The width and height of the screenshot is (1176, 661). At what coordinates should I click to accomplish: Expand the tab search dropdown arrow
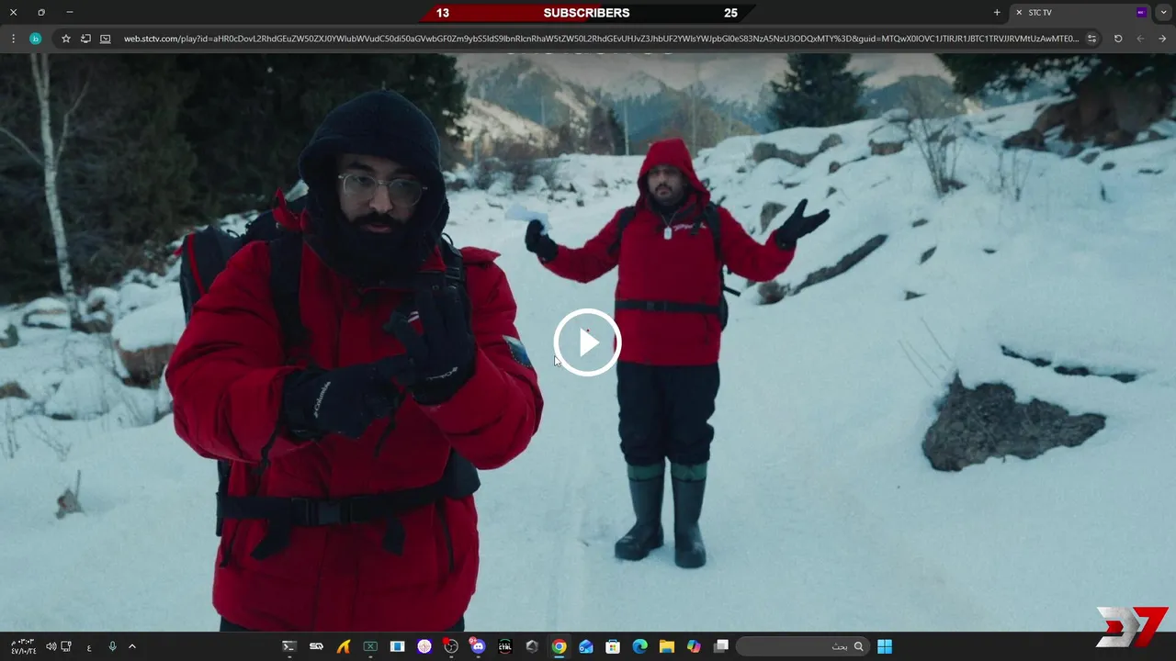(1163, 13)
